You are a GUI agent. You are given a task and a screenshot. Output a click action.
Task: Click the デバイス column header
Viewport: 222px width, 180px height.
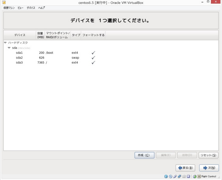[x=20, y=35]
